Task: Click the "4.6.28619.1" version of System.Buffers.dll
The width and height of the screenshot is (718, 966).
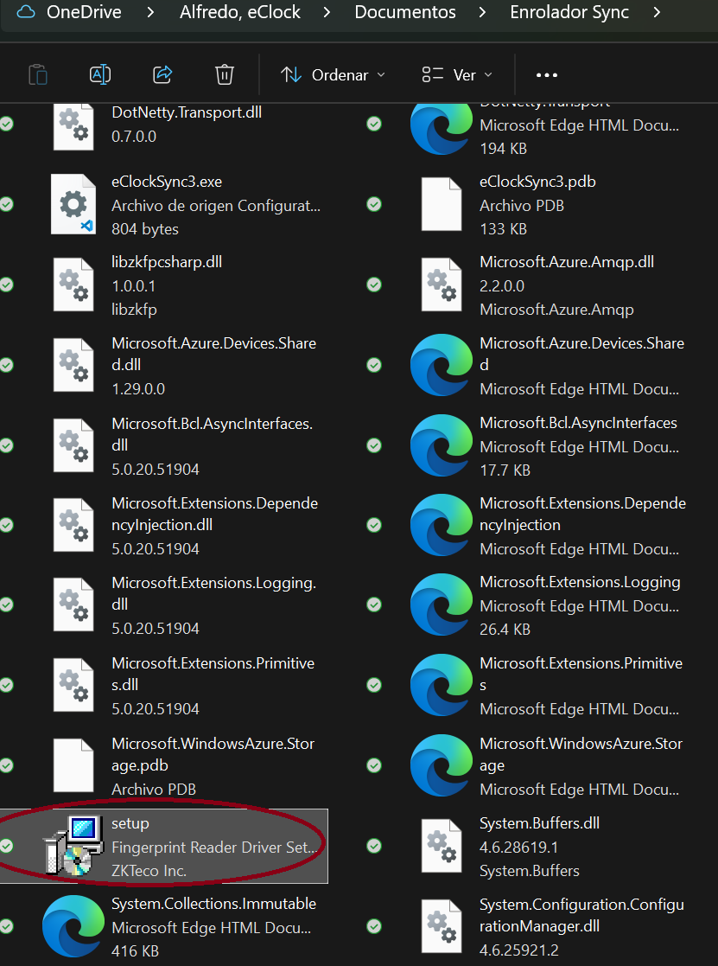Action: 518,848
